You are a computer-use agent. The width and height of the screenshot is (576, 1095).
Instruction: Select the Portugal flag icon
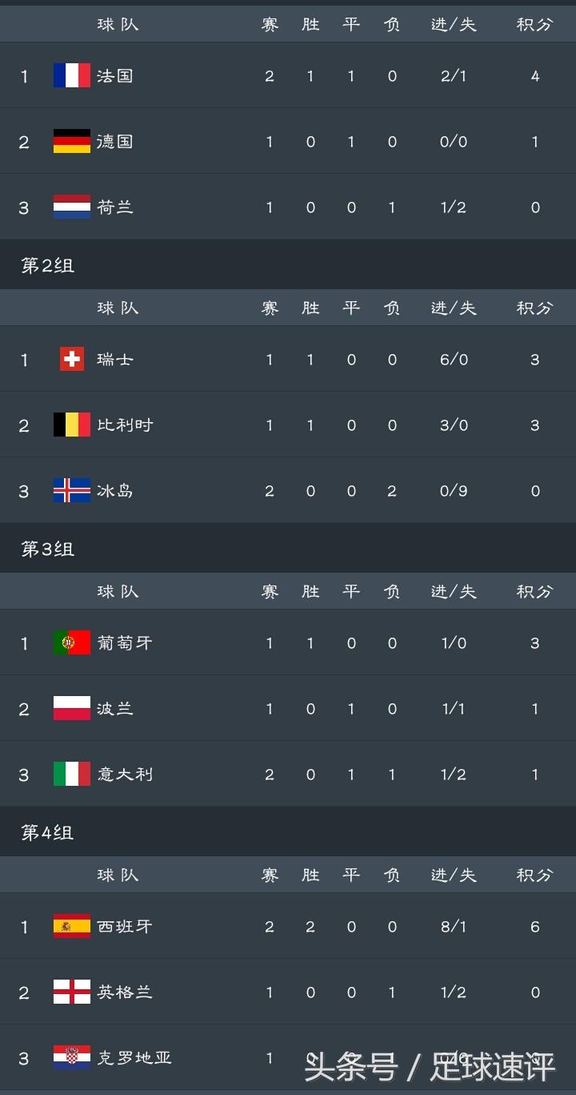[x=72, y=643]
